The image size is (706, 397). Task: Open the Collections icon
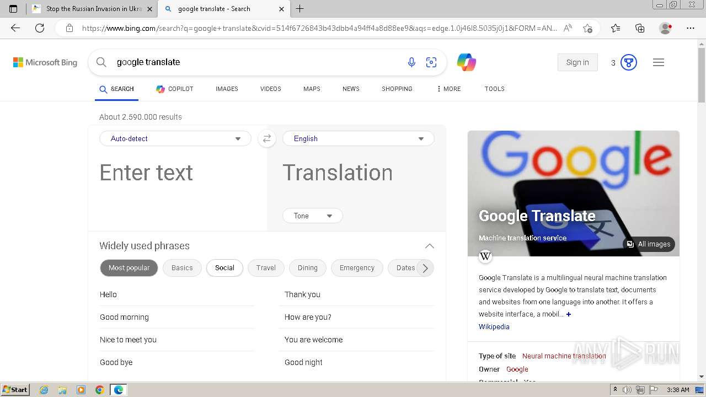coord(640,28)
